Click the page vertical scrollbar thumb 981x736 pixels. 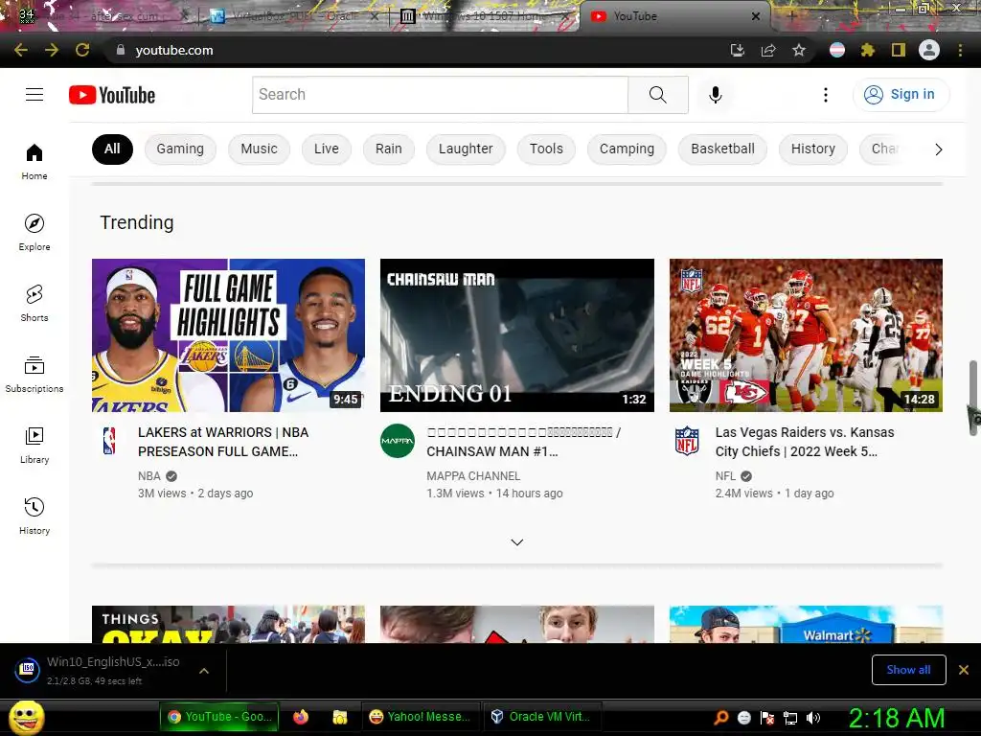[x=974, y=398]
